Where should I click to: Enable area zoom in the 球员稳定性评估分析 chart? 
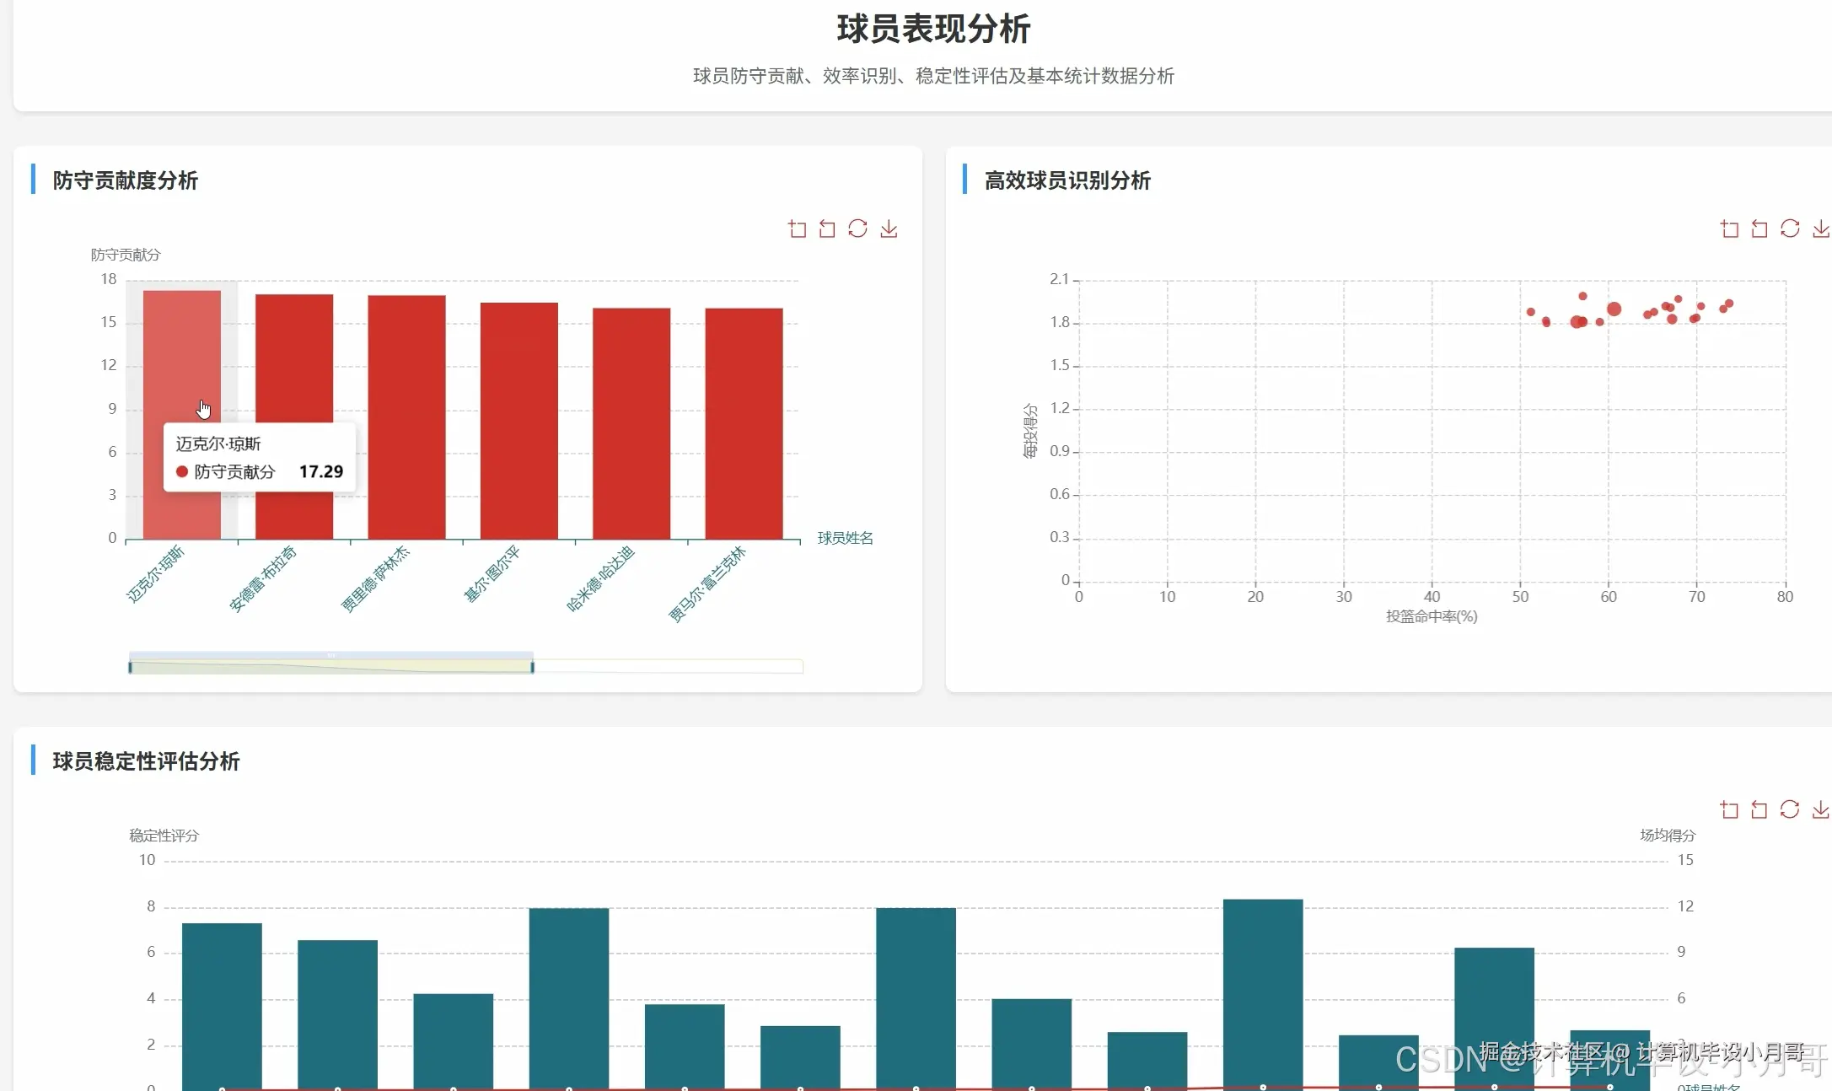1729,809
